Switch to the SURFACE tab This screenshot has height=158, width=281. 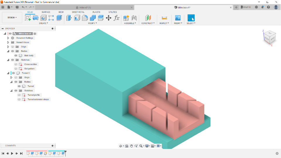click(46, 12)
